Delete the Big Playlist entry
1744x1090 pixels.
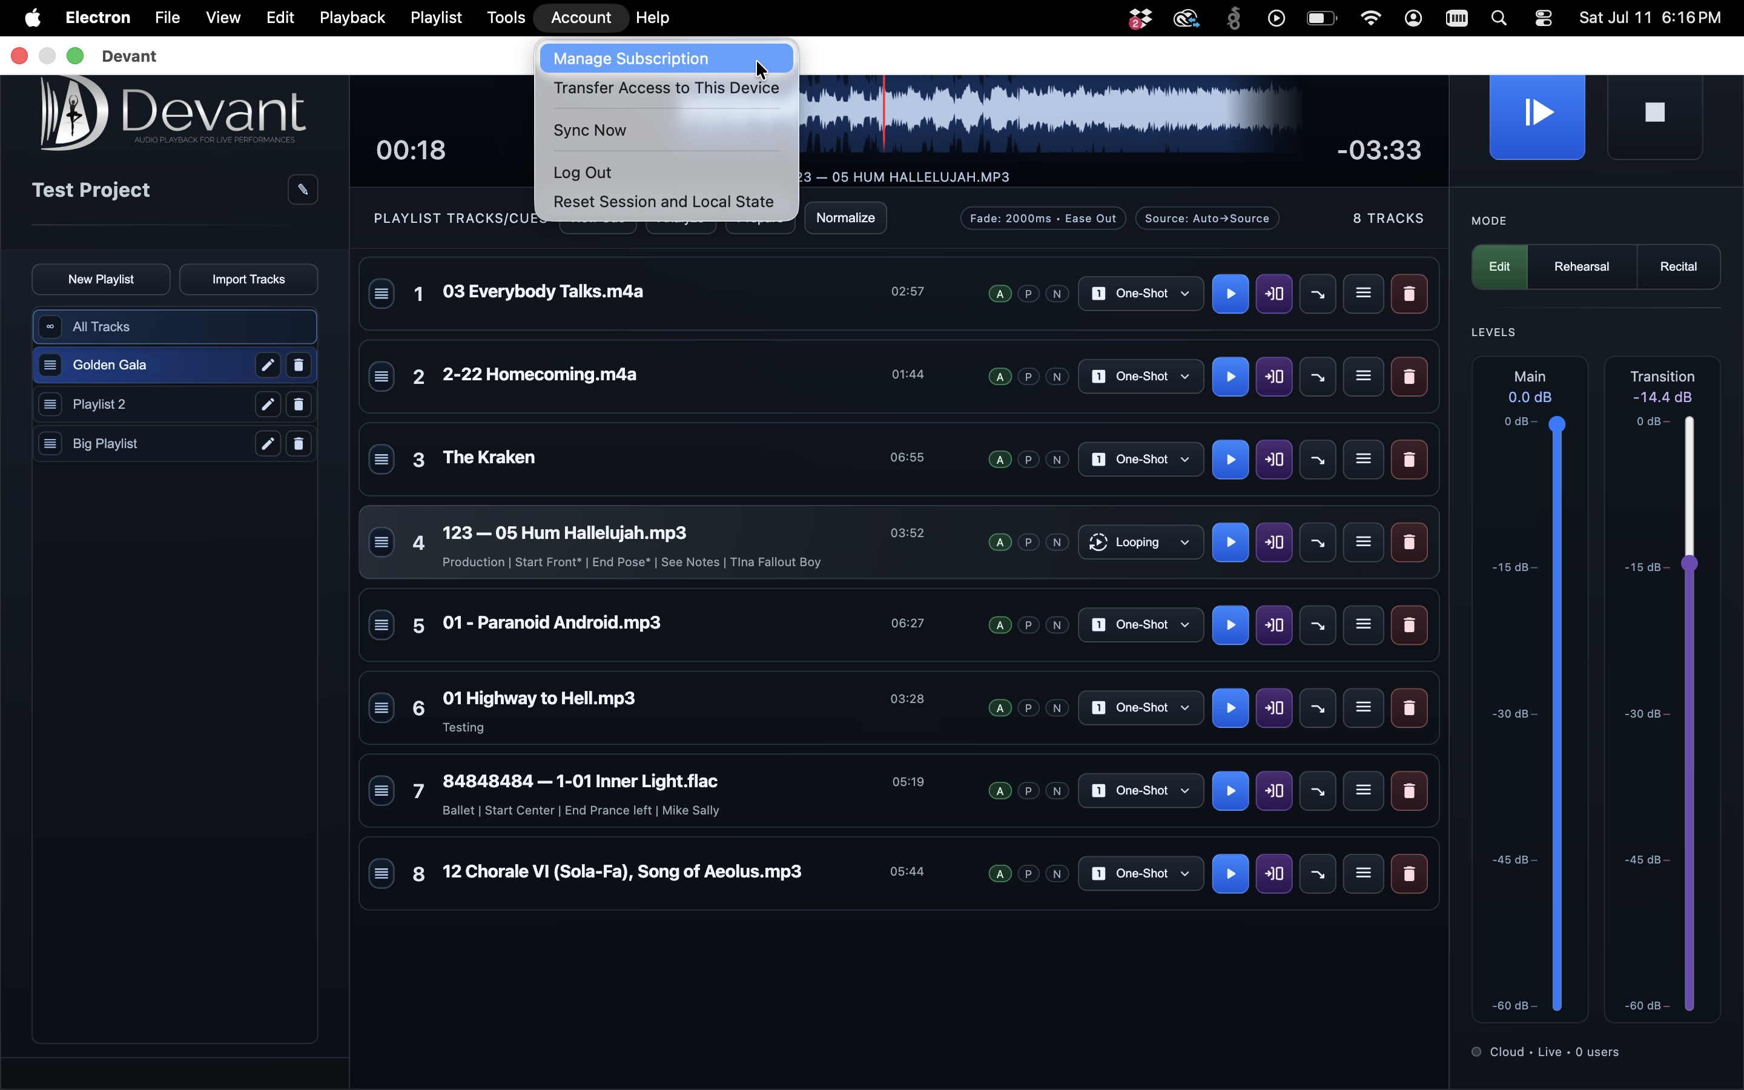coord(299,443)
